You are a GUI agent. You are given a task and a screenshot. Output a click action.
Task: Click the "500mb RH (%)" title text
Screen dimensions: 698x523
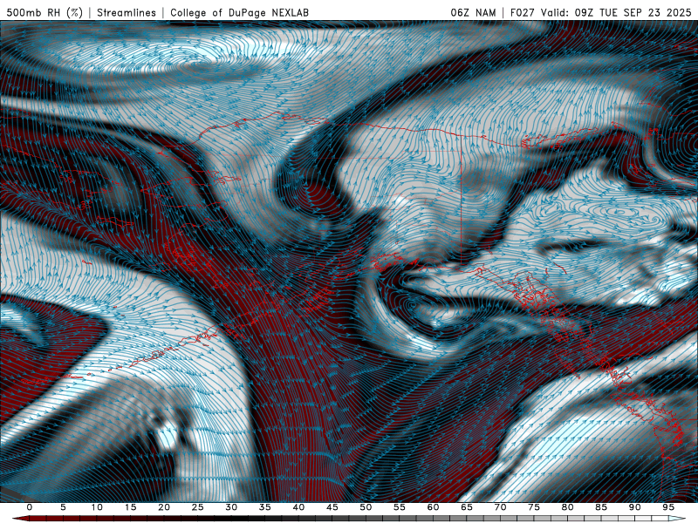pos(44,12)
